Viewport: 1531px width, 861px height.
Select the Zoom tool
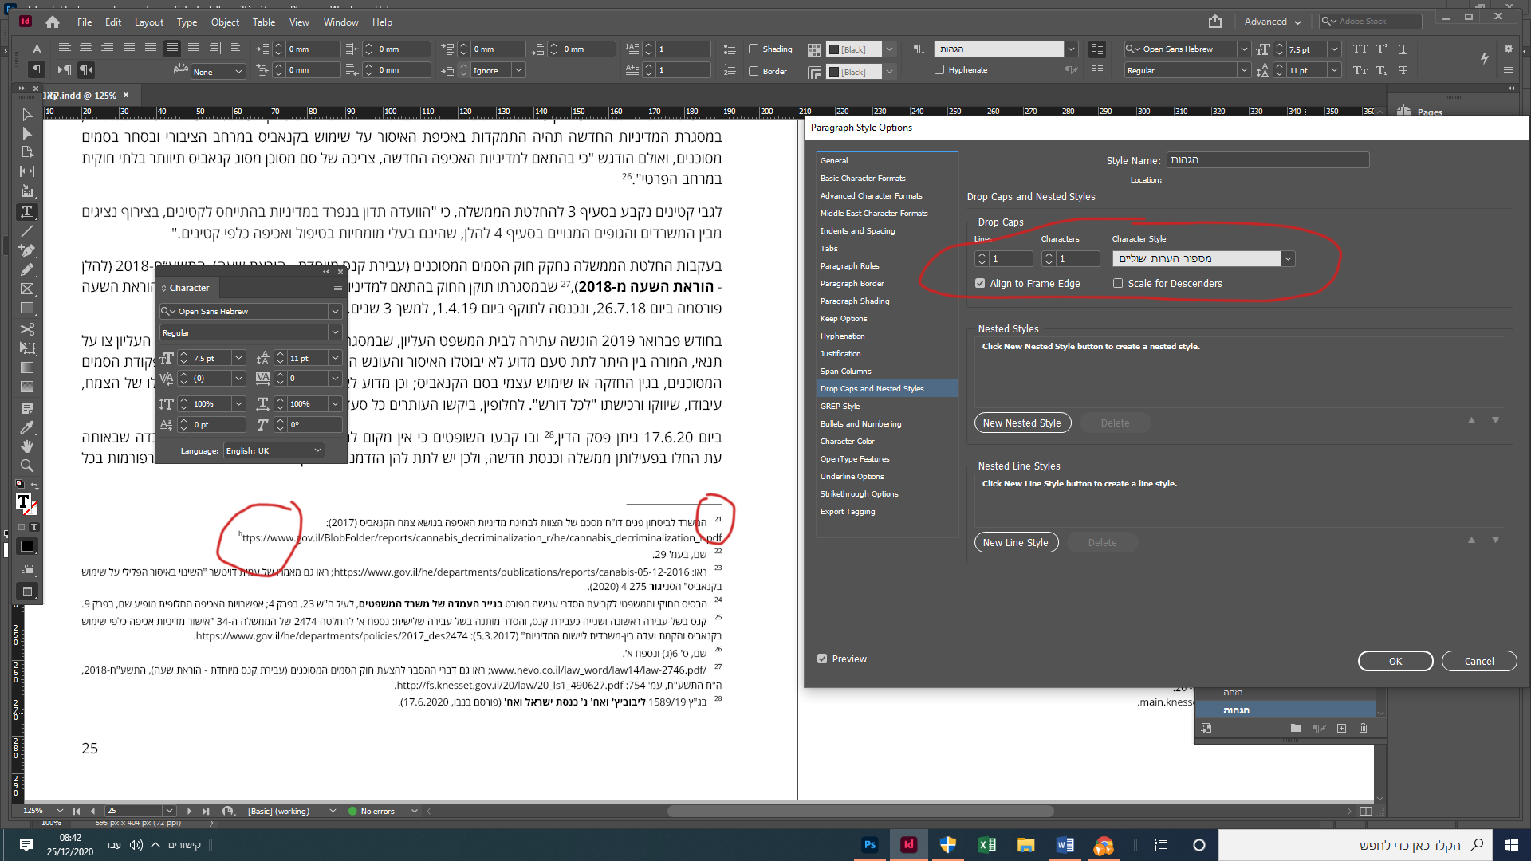point(26,466)
